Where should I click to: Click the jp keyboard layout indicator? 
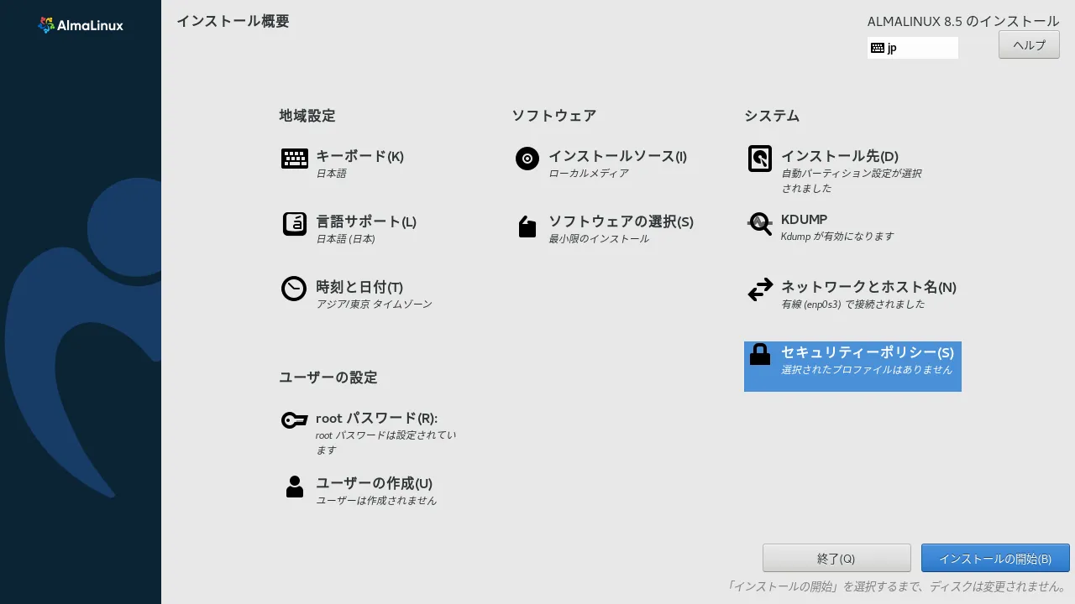(913, 48)
